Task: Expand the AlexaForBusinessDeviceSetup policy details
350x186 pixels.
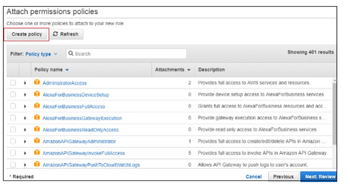Action: [25, 95]
